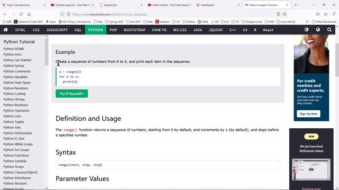Image resolution: width=339 pixels, height=190 pixels.
Task: Select JAVASCRIPT in the top navigation
Action: coord(57,30)
